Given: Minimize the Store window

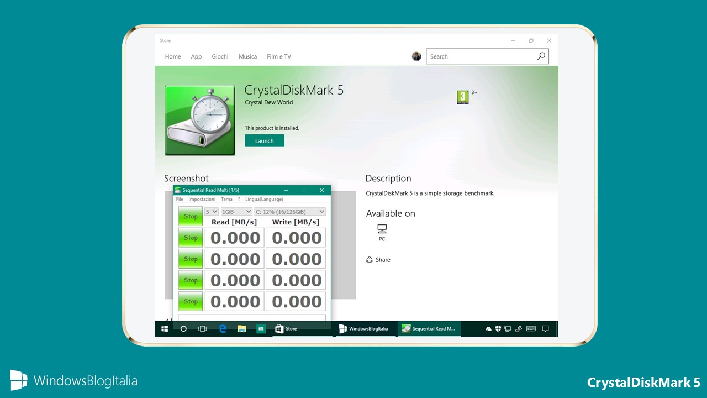Looking at the screenshot, I should [513, 40].
